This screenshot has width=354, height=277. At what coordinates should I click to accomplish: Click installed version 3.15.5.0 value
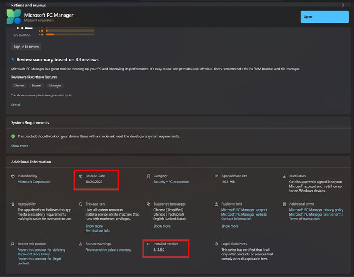159,250
